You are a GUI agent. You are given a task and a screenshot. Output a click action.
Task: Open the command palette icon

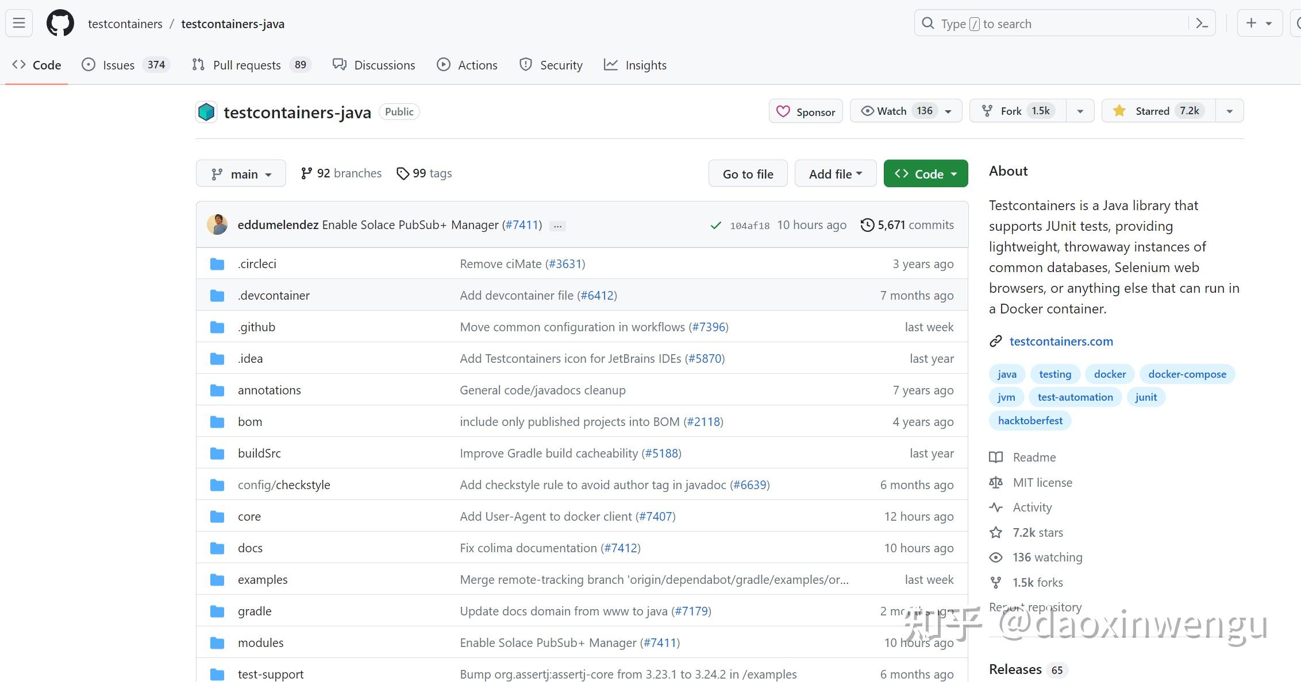point(1202,24)
